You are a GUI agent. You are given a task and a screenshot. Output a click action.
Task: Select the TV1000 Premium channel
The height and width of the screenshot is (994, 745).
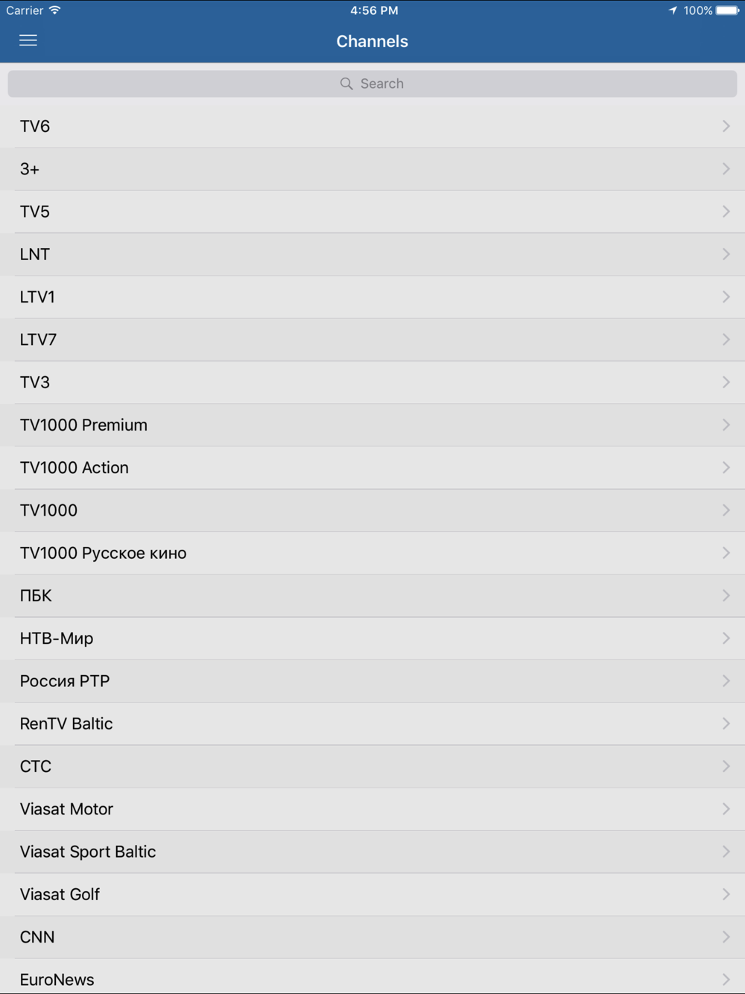point(372,425)
